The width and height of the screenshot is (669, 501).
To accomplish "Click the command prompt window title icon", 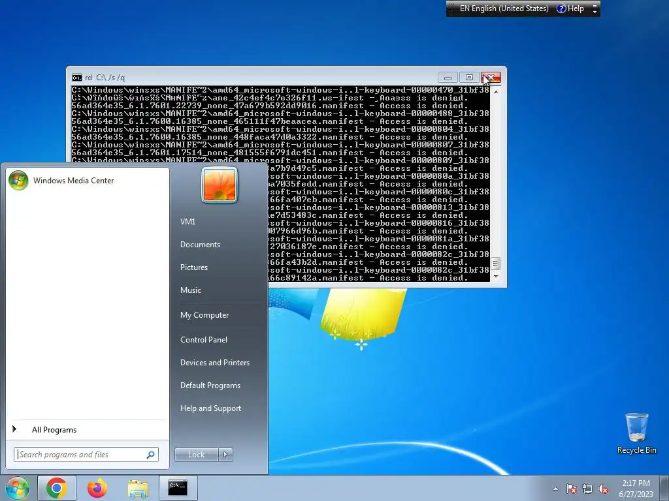I will (77, 78).
